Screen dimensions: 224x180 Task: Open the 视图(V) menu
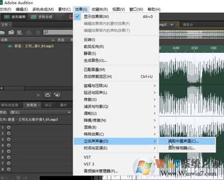(118, 9)
